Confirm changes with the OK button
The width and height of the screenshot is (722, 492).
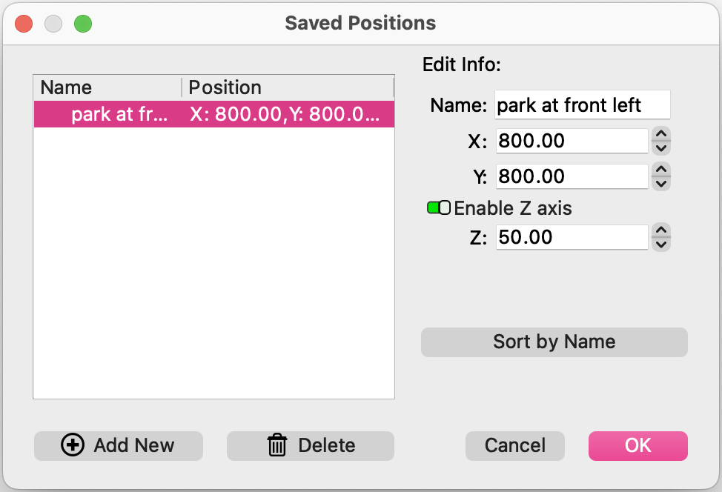pyautogui.click(x=638, y=445)
